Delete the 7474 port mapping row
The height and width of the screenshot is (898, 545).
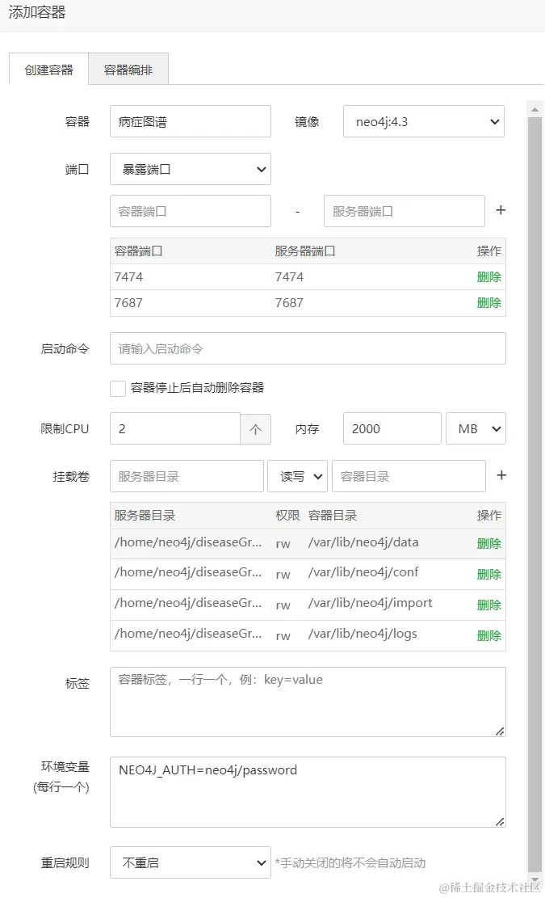(488, 276)
